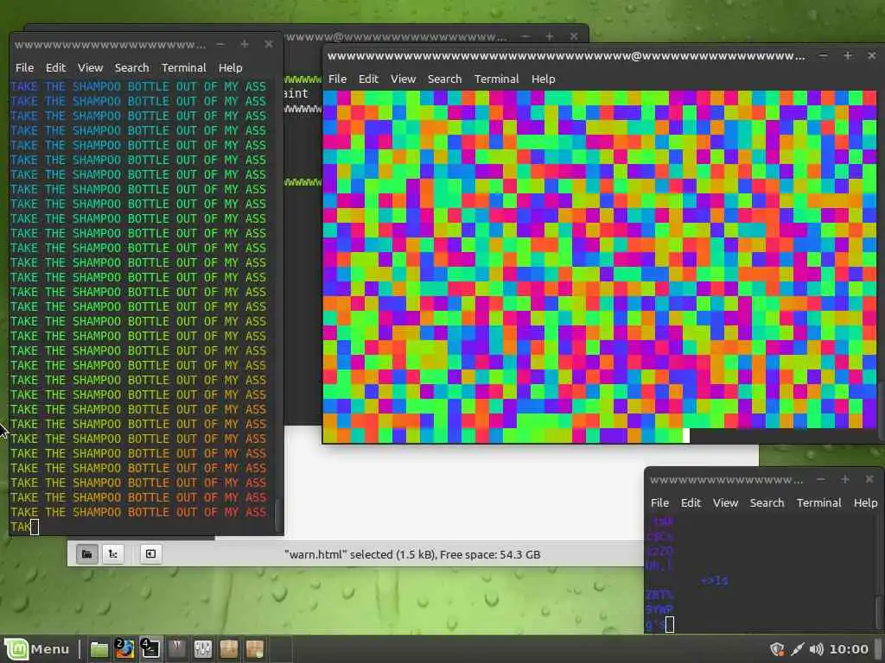
Task: Click the "warn.html" selected status text
Action: (x=412, y=555)
